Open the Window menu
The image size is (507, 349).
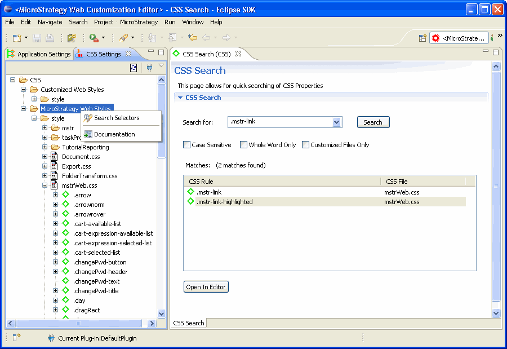pos(193,22)
